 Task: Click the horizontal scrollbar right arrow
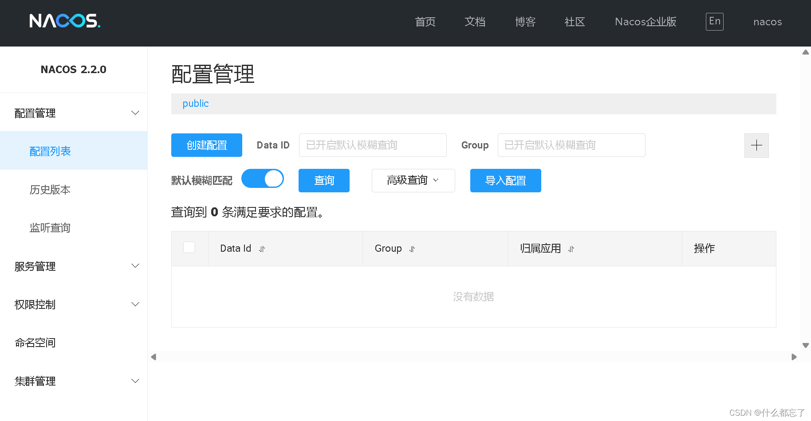pos(794,357)
